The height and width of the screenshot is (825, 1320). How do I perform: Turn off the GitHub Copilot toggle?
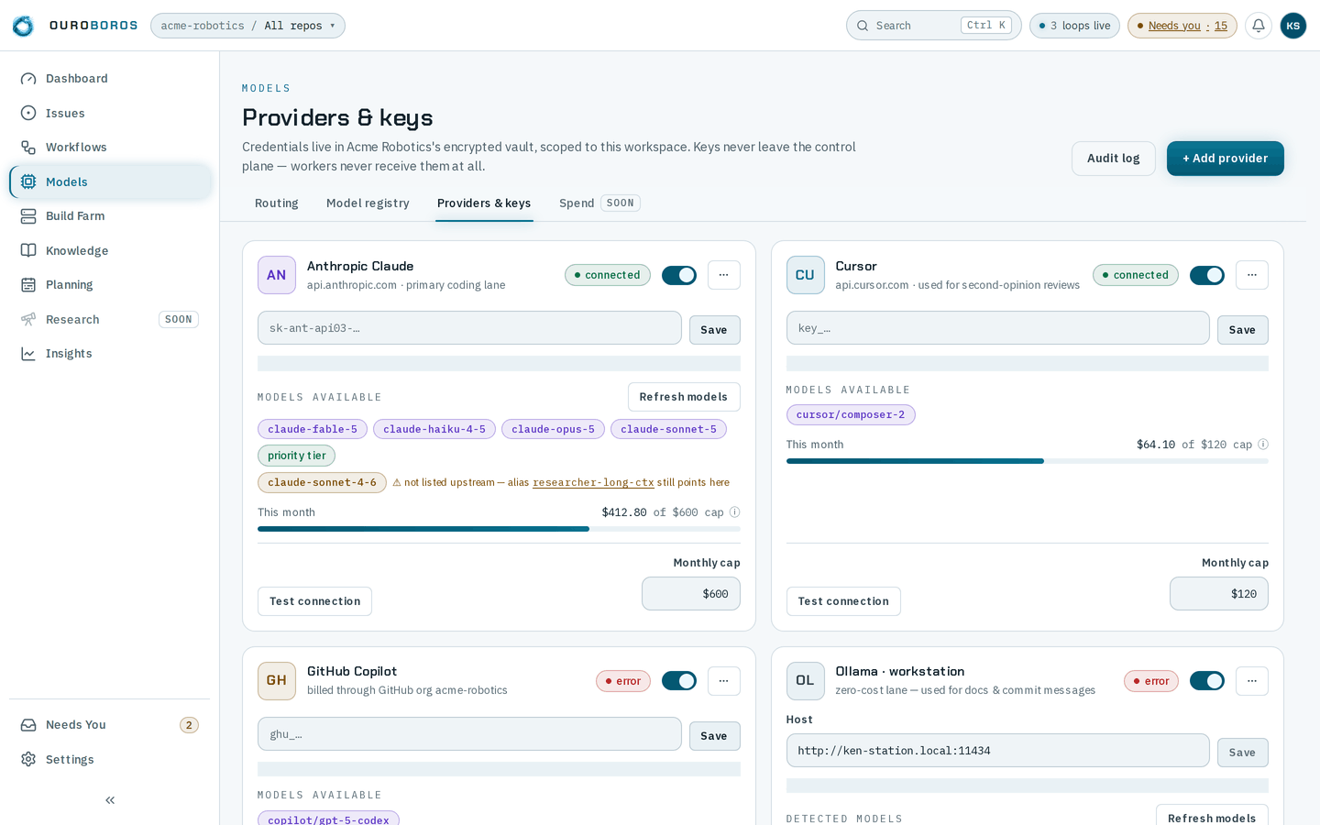pos(679,681)
